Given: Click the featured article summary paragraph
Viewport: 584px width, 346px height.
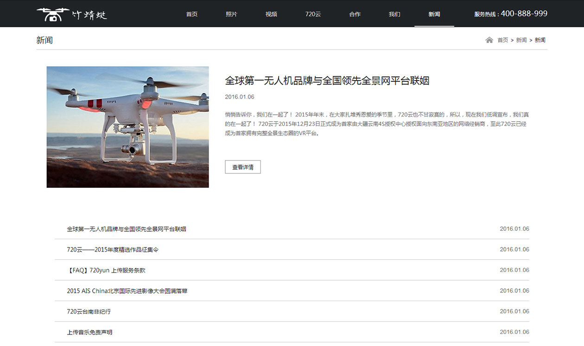Looking at the screenshot, I should click(377, 124).
